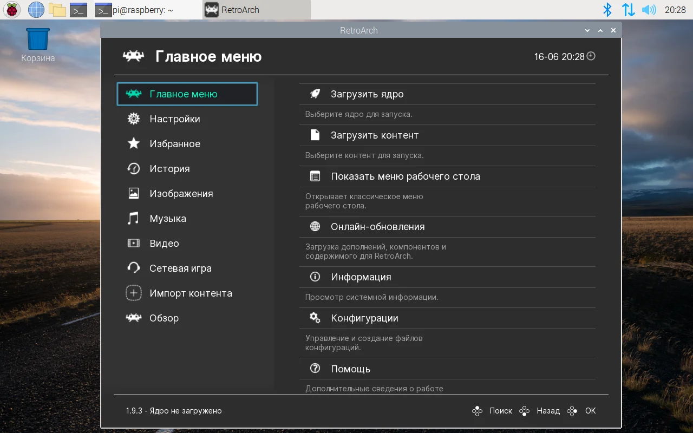Open the Видео film icon

(x=133, y=244)
